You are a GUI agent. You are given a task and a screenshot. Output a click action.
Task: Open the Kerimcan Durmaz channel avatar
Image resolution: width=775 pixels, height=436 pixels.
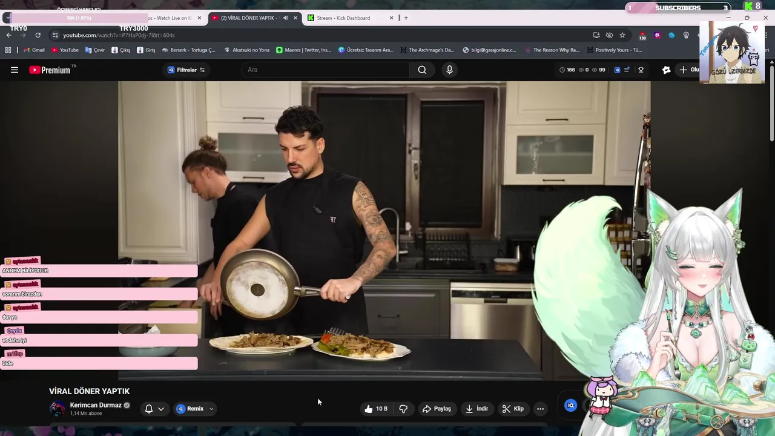[58, 409]
